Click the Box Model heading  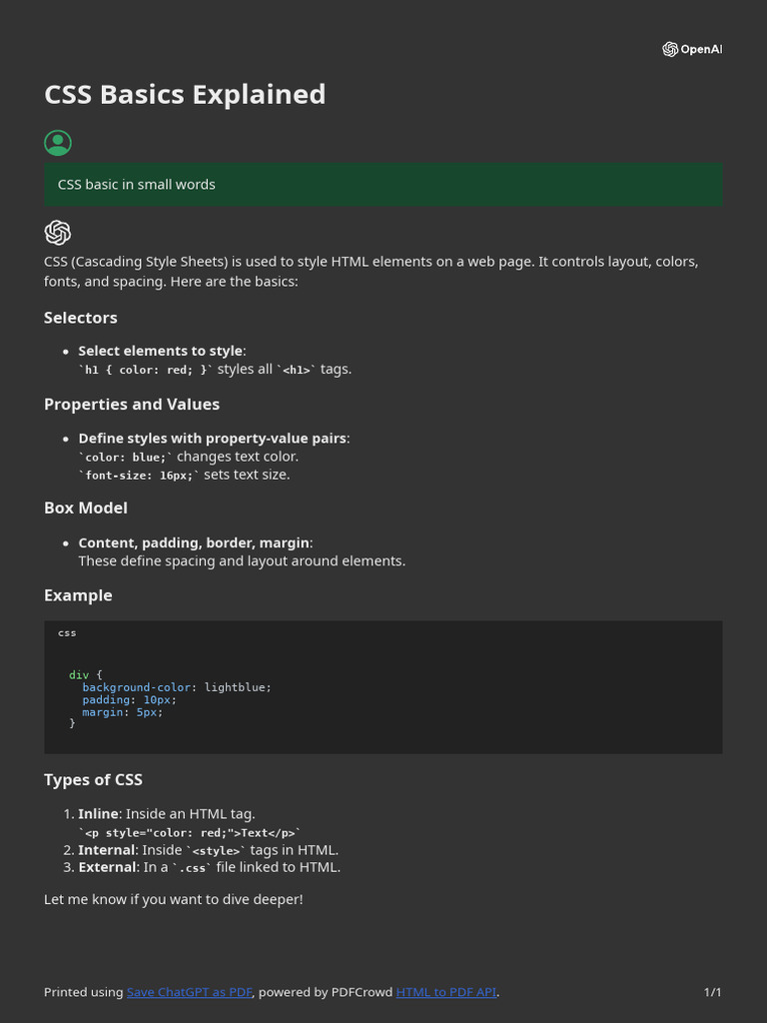pyautogui.click(x=86, y=508)
